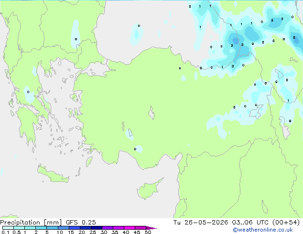Click the legend swatch between 5 and 10

[x=52, y=228]
